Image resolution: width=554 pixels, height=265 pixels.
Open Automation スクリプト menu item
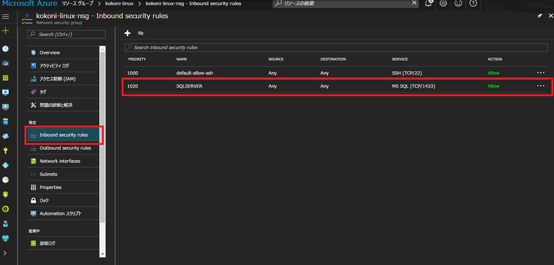63,214
